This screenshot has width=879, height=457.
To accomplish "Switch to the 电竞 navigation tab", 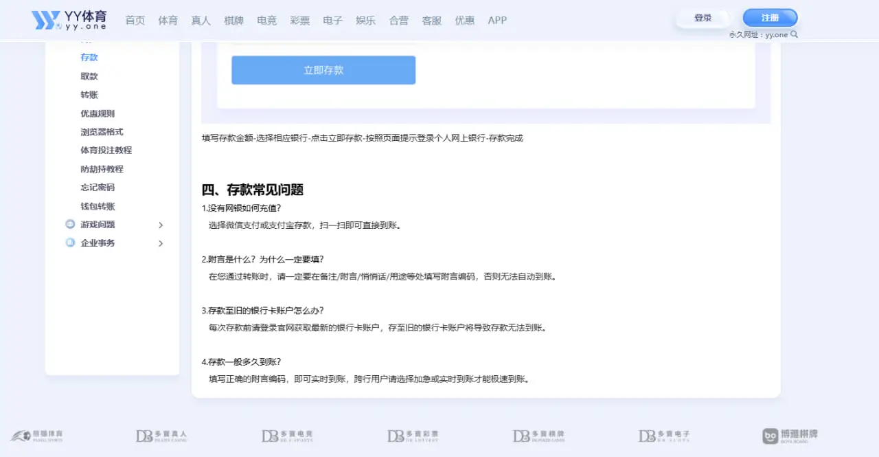I will [x=266, y=20].
